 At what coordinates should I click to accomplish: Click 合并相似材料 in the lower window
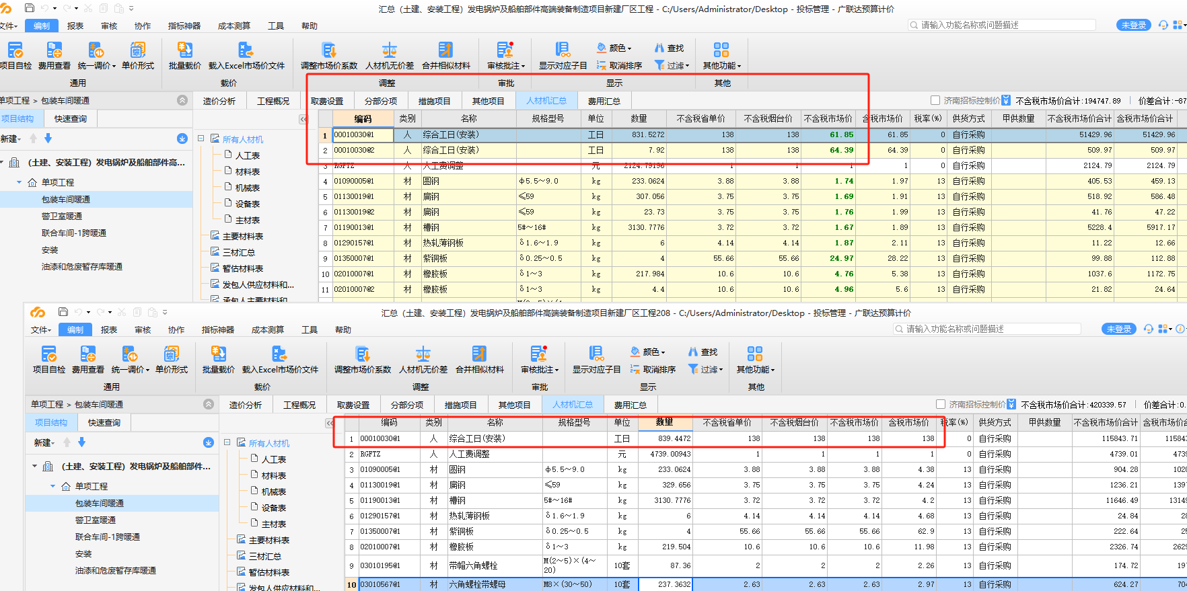[479, 360]
